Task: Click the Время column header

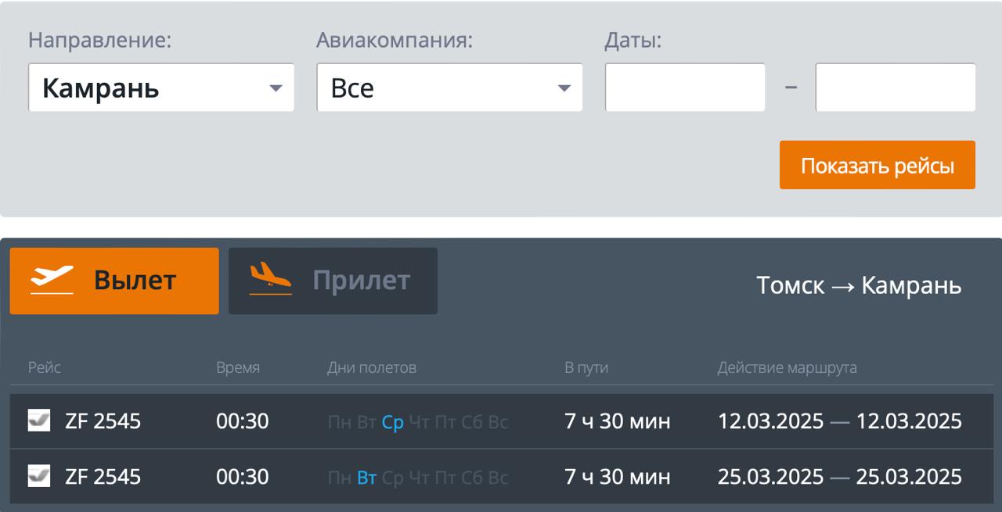Action: [238, 367]
